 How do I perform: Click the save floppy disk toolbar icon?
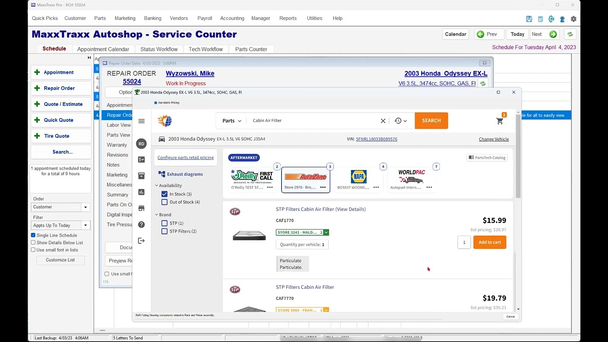coord(529,19)
